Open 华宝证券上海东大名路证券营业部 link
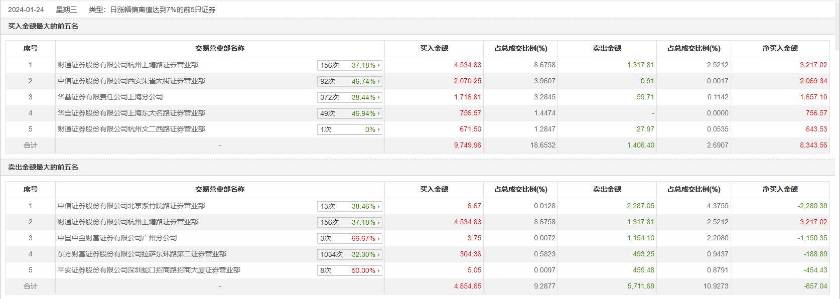The image size is (840, 299). tap(131, 113)
